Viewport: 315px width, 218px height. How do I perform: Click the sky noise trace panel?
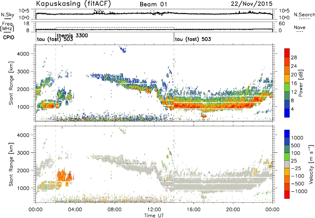(x=154, y=14)
